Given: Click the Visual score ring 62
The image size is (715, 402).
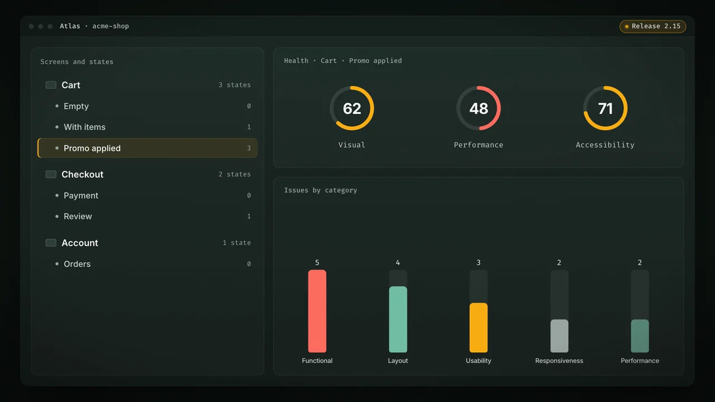Looking at the screenshot, I should click(x=352, y=108).
